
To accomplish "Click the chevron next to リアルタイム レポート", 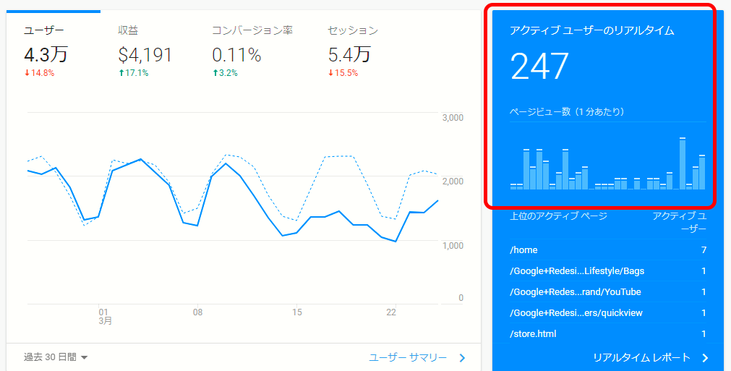I will click(x=704, y=357).
